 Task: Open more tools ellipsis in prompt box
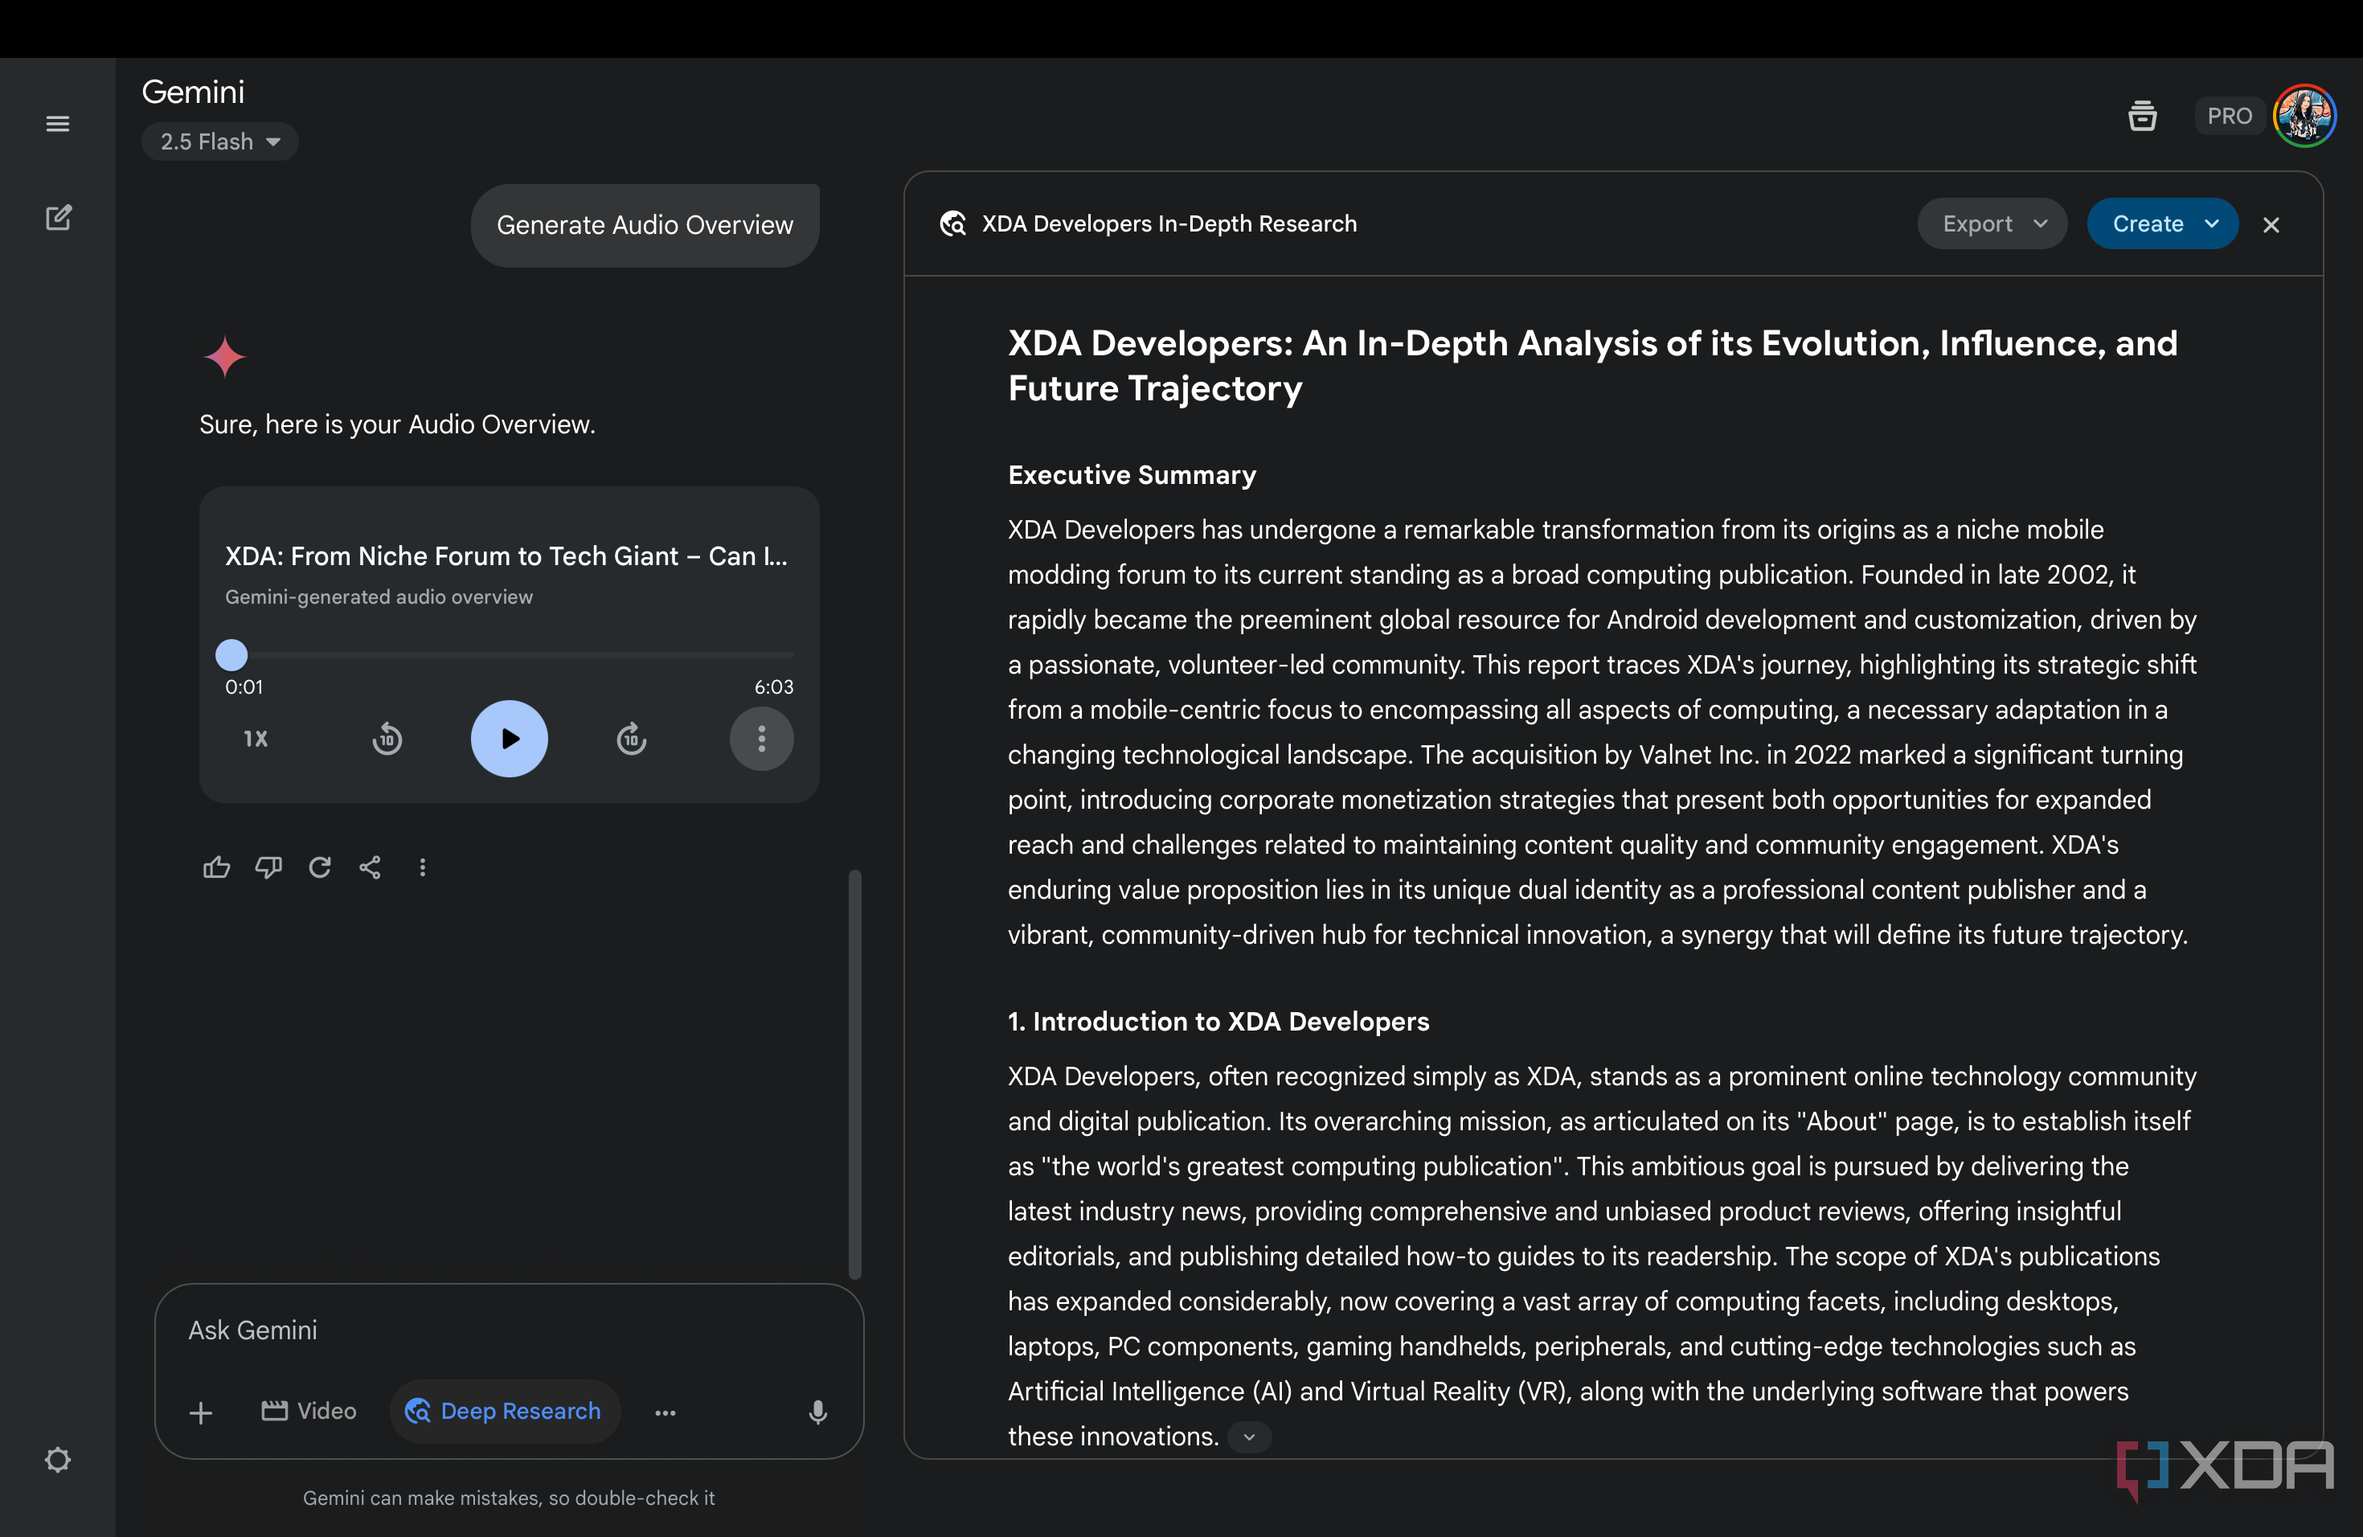(x=665, y=1413)
